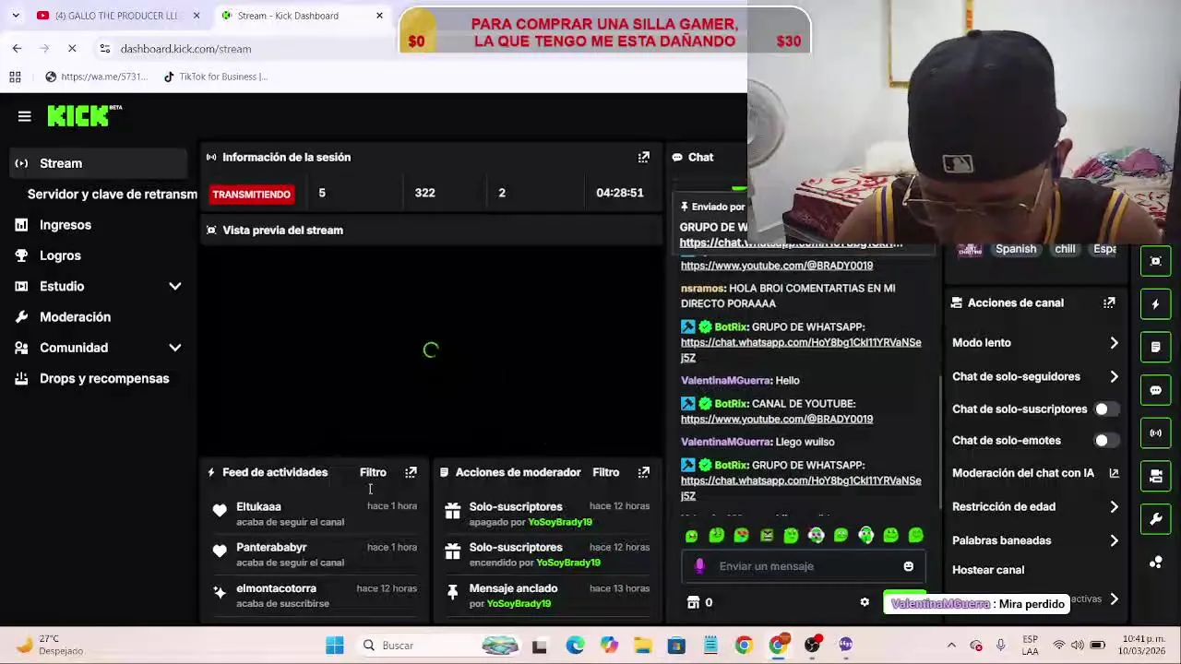Click the purple microphone icon in chat box
The image size is (1181, 664).
pyautogui.click(x=699, y=566)
